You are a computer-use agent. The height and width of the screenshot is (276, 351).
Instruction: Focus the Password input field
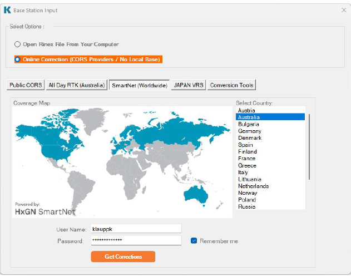tap(136, 240)
